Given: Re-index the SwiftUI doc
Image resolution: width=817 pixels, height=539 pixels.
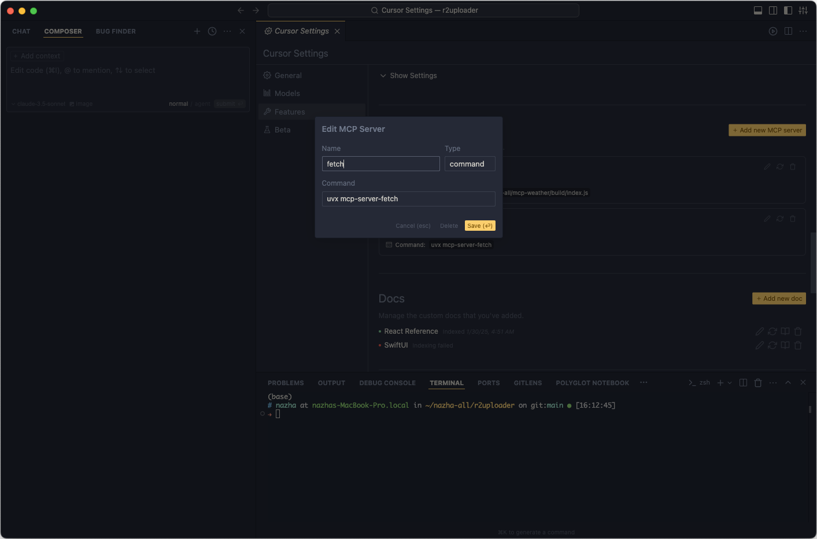Looking at the screenshot, I should coord(772,345).
